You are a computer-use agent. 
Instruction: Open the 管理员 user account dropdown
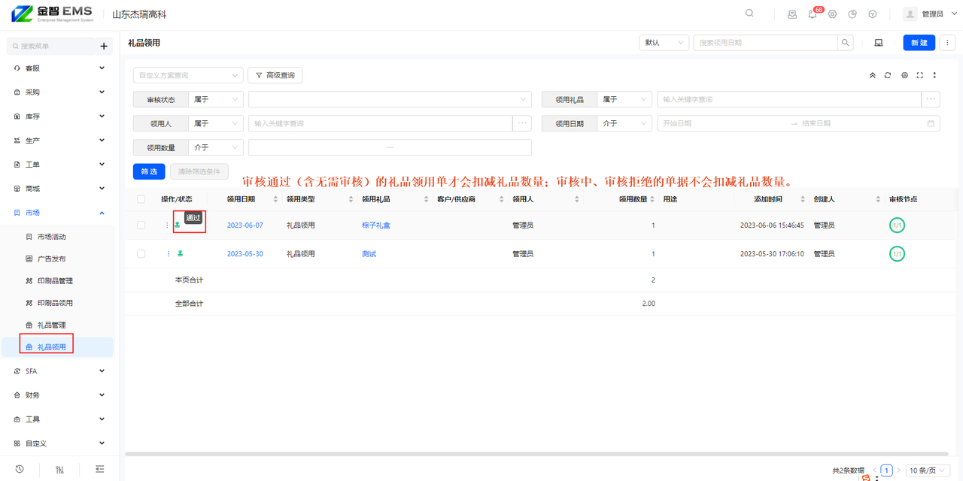930,14
